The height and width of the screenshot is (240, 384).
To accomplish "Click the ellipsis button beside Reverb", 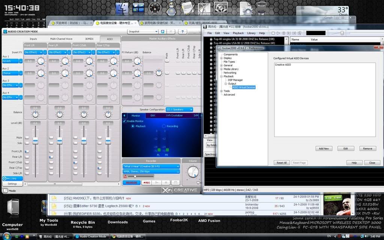I will click(21, 61).
